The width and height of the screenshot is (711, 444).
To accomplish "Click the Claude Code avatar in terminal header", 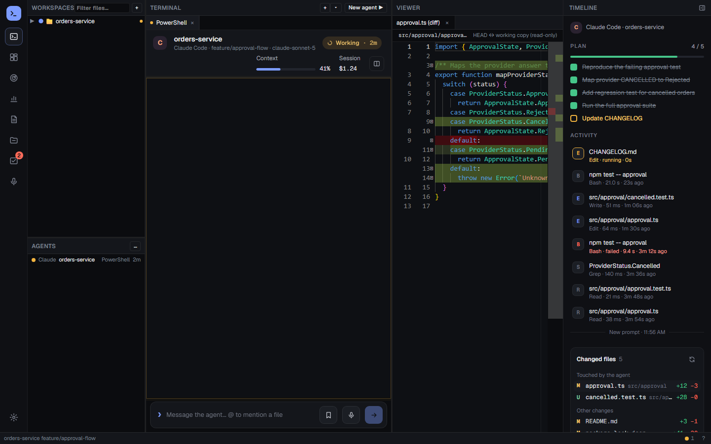I will pyautogui.click(x=160, y=43).
